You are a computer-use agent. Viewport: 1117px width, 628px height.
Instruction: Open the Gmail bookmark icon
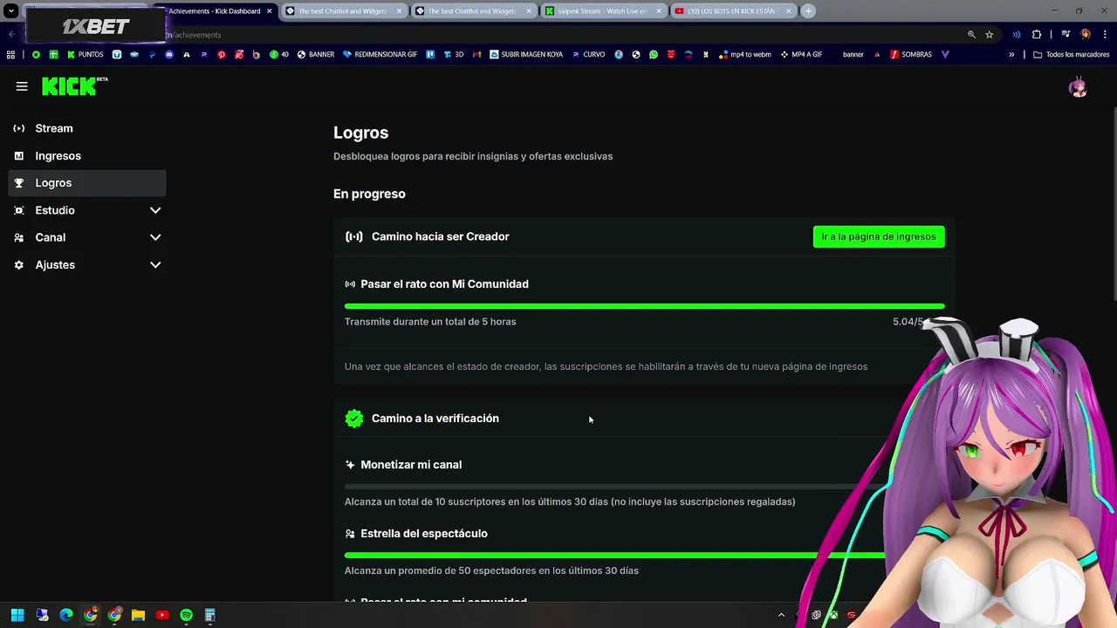[x=476, y=54]
